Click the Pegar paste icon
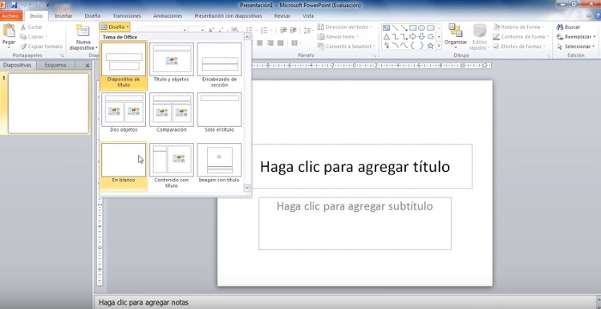Viewport: 601px width, 309px height. pyautogui.click(x=9, y=31)
